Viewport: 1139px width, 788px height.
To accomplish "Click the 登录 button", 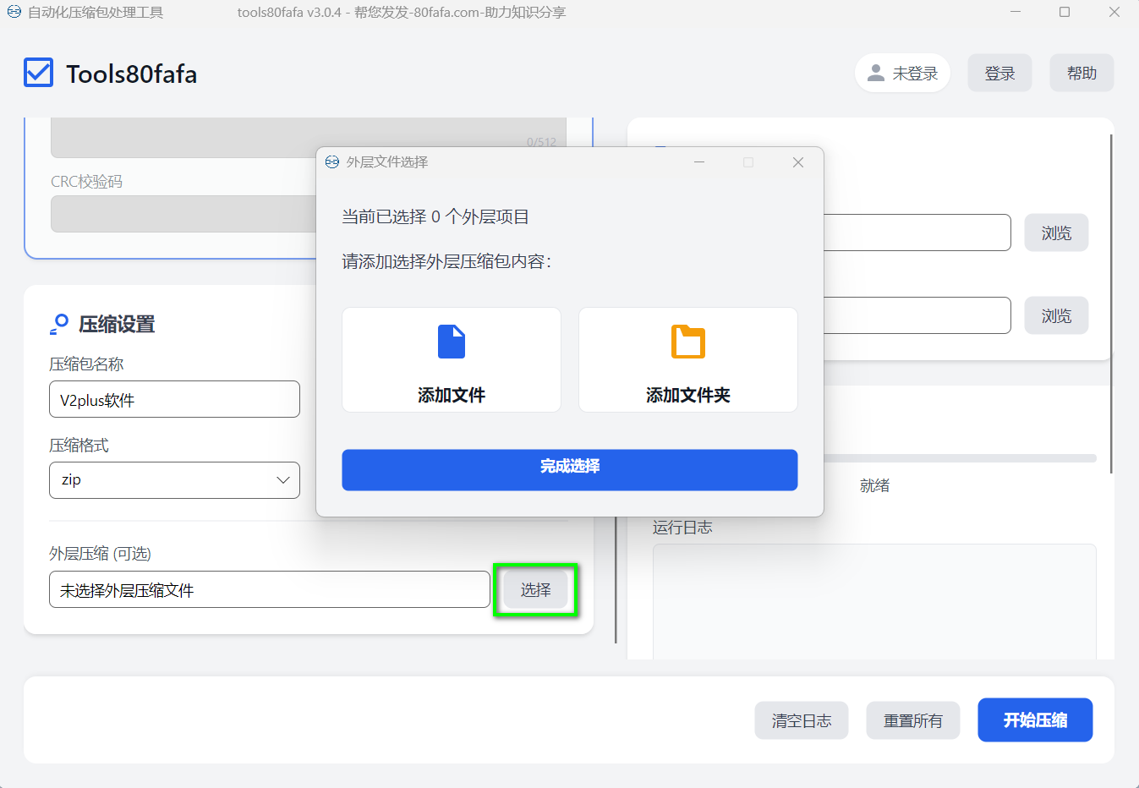I will [x=999, y=74].
